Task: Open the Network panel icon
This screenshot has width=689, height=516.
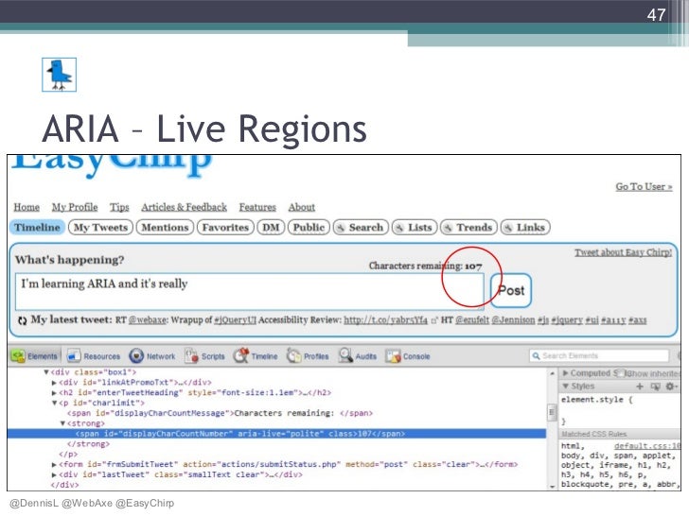Action: pyautogui.click(x=136, y=356)
